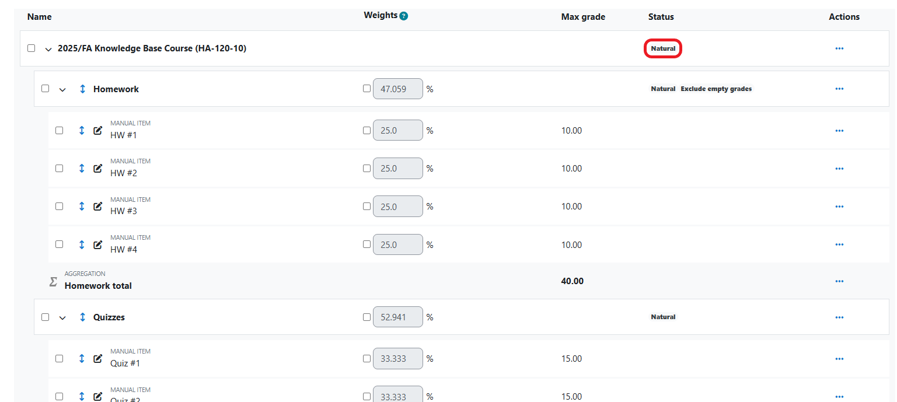
Task: Click the edit pencil icon for HW #3
Action: coord(98,207)
